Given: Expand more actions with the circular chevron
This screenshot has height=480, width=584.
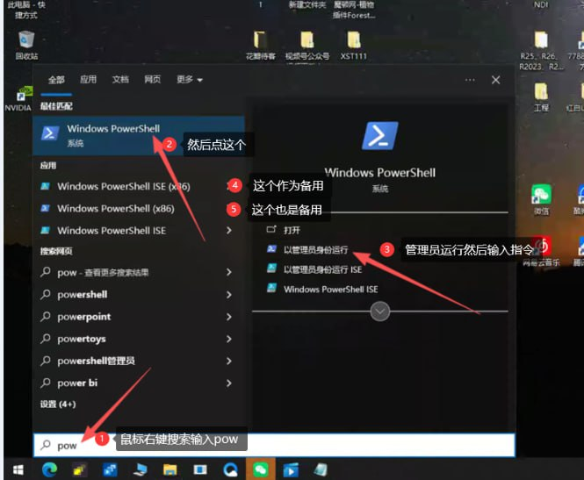Looking at the screenshot, I should [380, 312].
